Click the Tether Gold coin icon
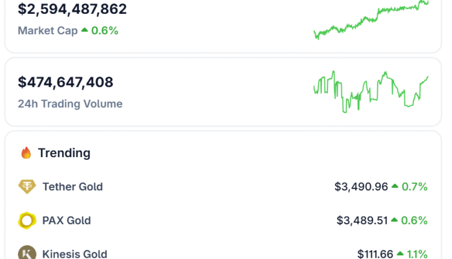Screen dimensions: 452x259 coord(27,187)
